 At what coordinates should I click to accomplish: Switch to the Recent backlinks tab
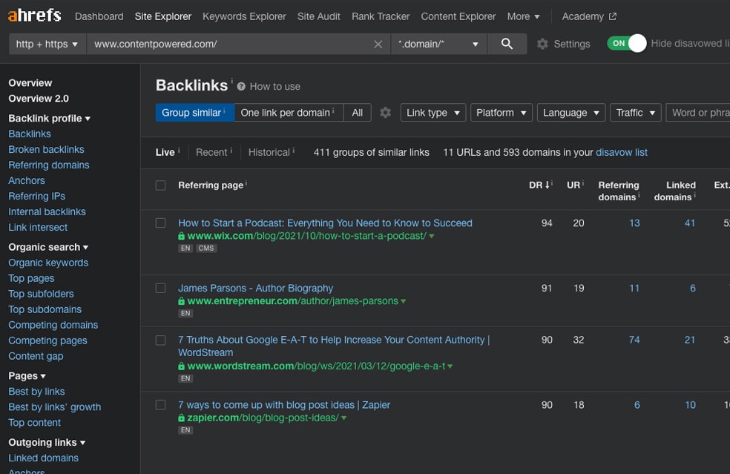[x=211, y=152]
